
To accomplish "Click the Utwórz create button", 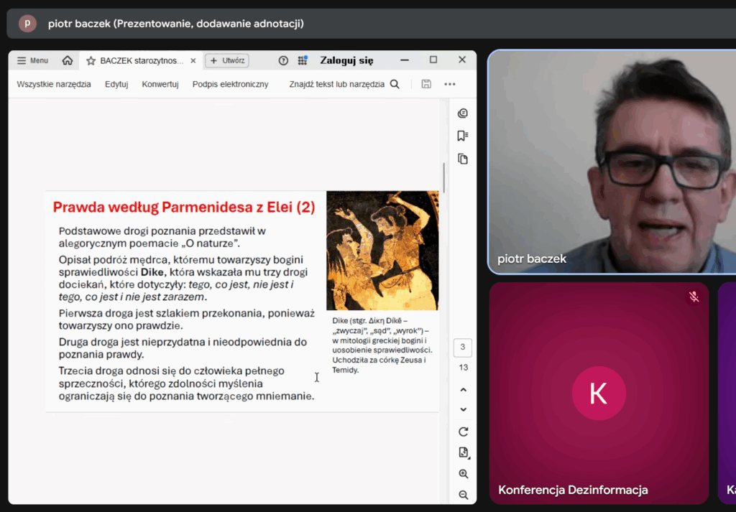I will pyautogui.click(x=227, y=60).
